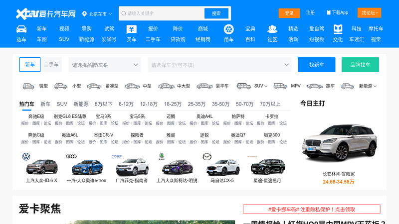
Task: Select the 小型 car type icon
Action: (x=61, y=86)
